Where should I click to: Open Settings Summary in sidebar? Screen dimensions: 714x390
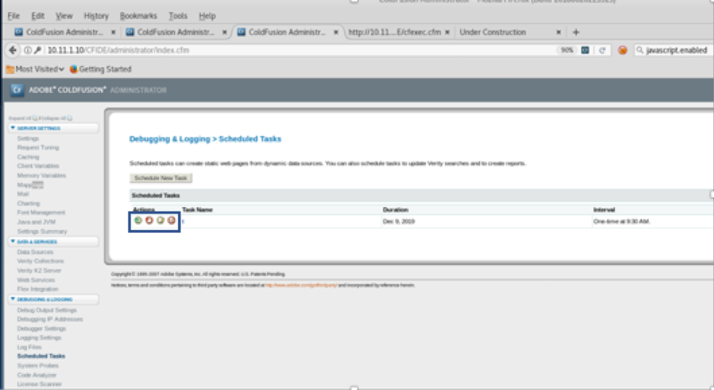(x=42, y=231)
